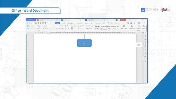Open the Insert ribbon tab
Viewport: 176px width, 99px height.
point(63,23)
